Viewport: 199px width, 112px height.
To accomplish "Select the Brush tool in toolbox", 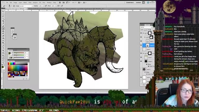I will 3,29.
